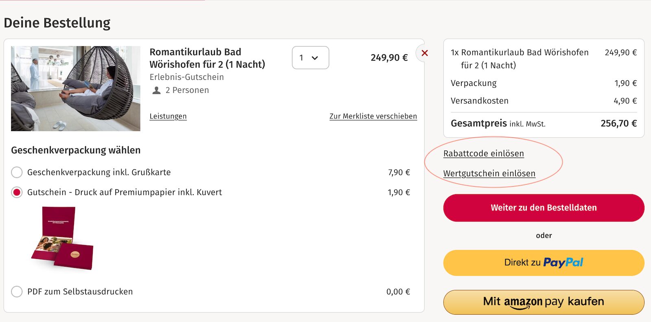This screenshot has height=322, width=651.
Task: Click the 7,90 € gift packaging price
Action: tap(399, 172)
